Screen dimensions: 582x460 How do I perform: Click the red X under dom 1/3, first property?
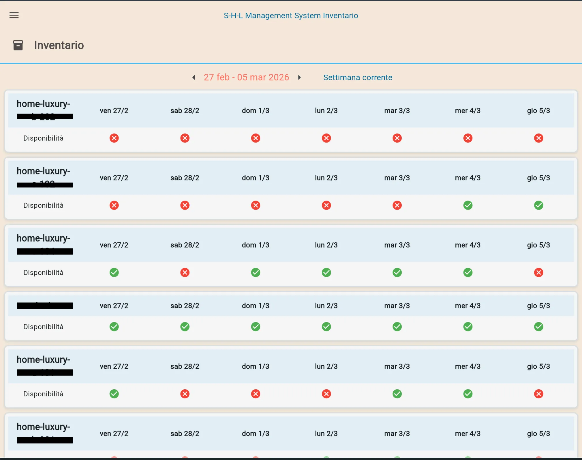pyautogui.click(x=256, y=138)
